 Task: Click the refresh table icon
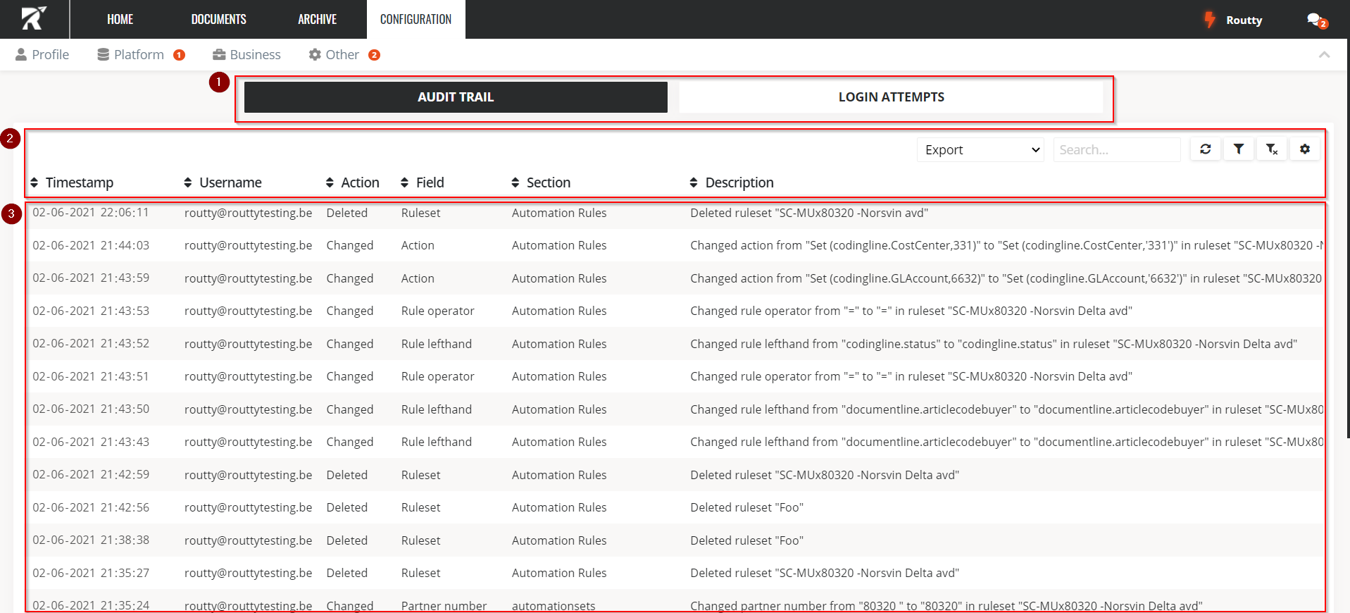1206,149
